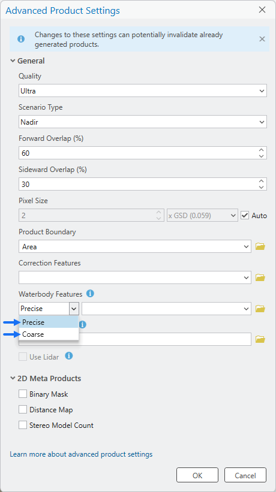Collapse the General section
The image size is (276, 492).
pyautogui.click(x=13, y=61)
